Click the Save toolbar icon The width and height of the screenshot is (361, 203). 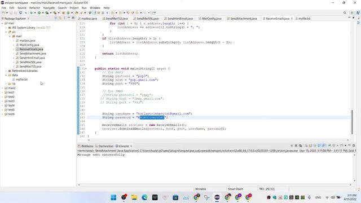[11, 13]
